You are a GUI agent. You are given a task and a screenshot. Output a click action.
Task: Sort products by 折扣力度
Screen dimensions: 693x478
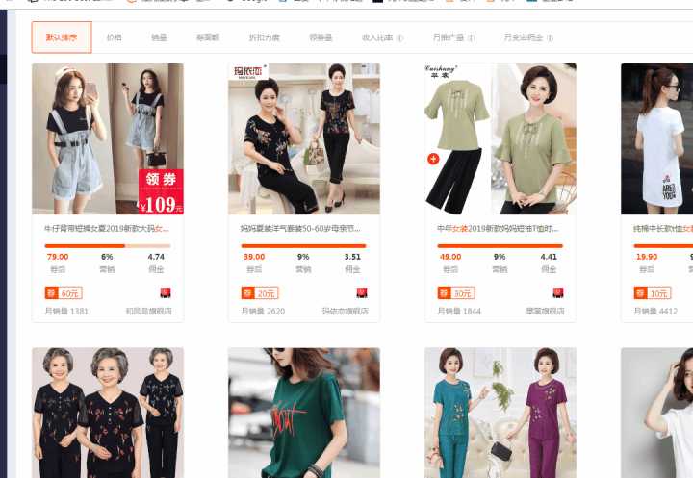click(265, 38)
